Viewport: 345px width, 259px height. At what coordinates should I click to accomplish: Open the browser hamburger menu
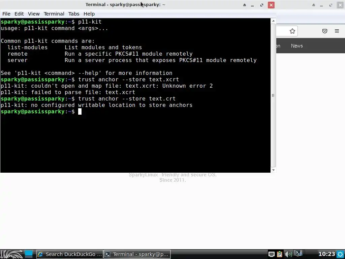coord(337,31)
